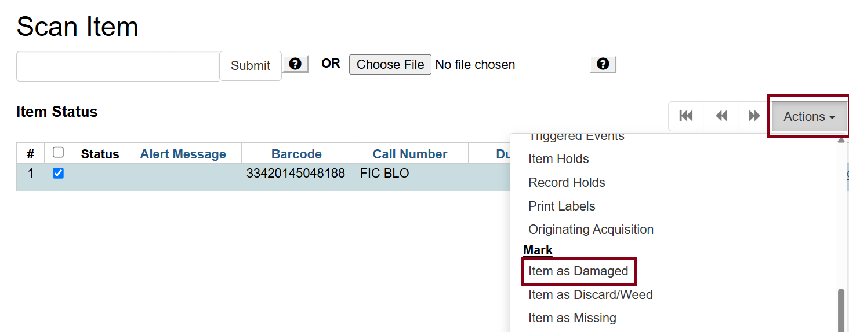Image resolution: width=849 pixels, height=332 pixels.
Task: Select Item as Damaged option
Action: coord(578,271)
